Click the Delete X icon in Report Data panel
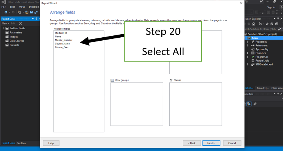Viewport: 283px width, 151px height. (21, 24)
